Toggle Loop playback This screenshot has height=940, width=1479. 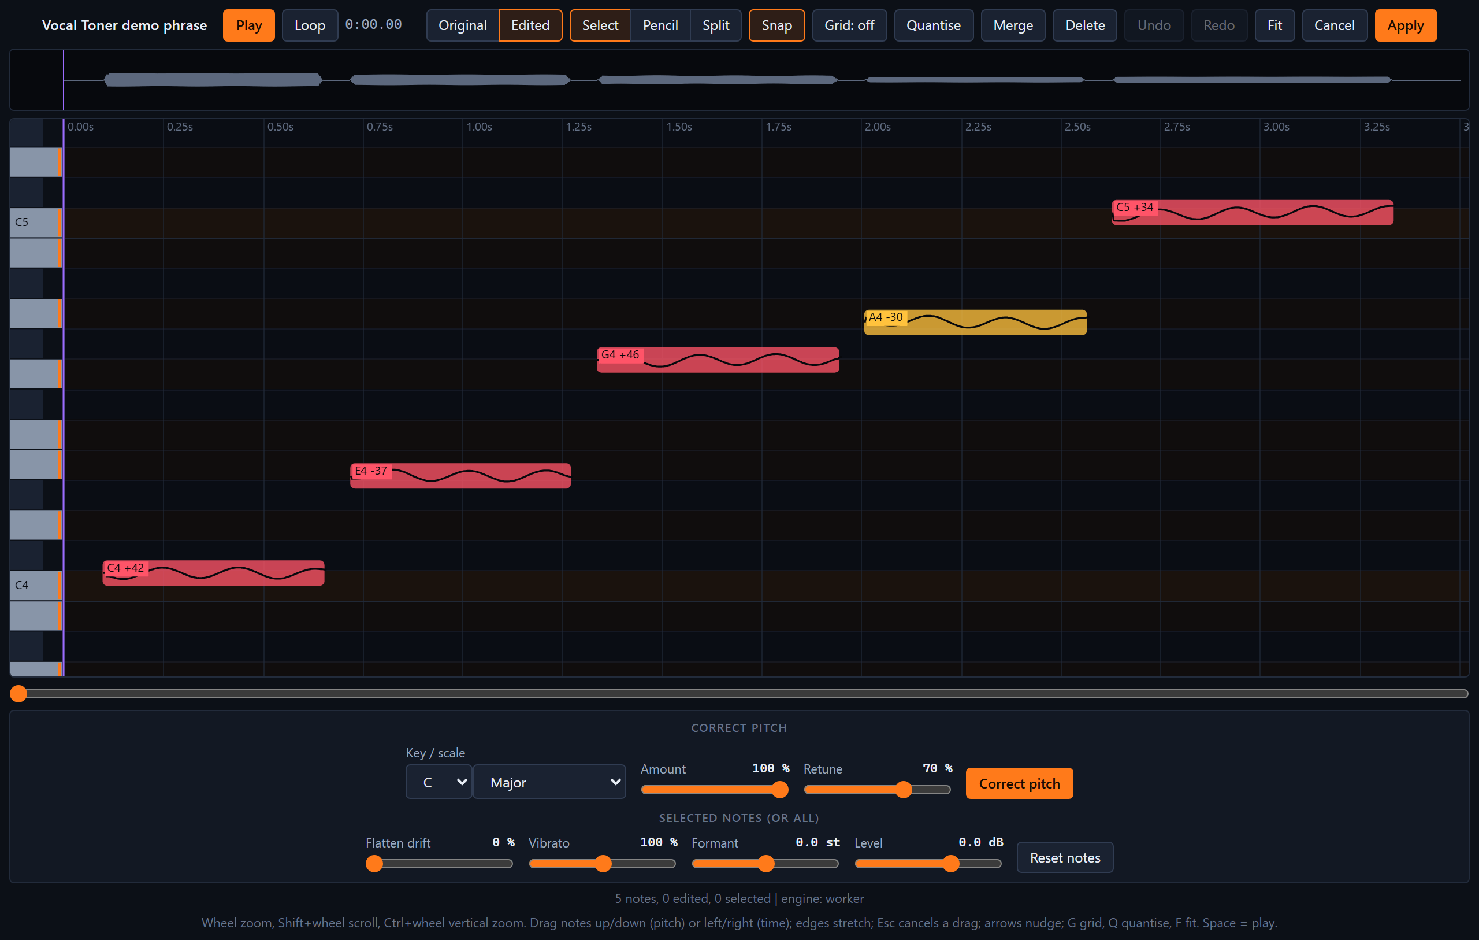[310, 25]
